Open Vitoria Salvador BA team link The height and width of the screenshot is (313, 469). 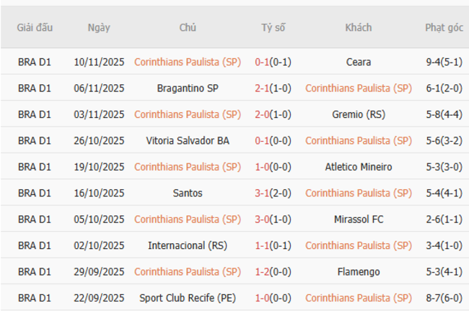click(188, 140)
